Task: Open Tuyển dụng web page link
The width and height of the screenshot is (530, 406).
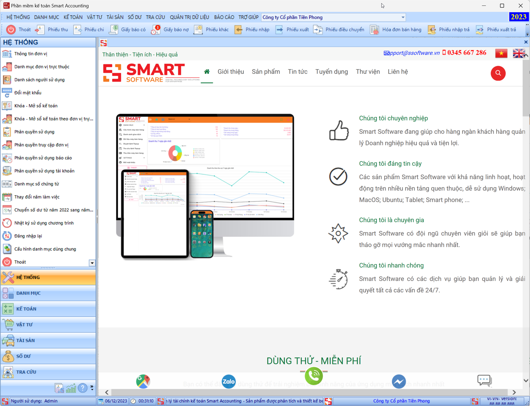Action: point(332,72)
